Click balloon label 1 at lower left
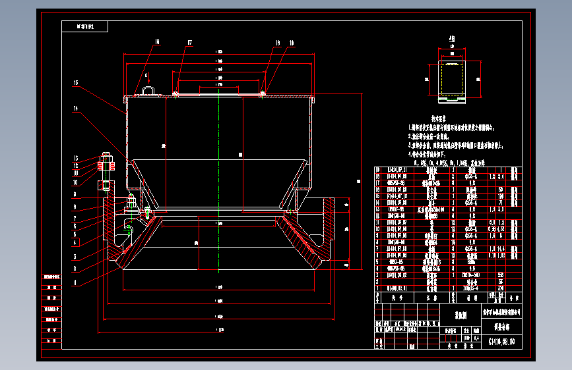Image resolution: width=572 pixels, height=370 pixels. 75,282
